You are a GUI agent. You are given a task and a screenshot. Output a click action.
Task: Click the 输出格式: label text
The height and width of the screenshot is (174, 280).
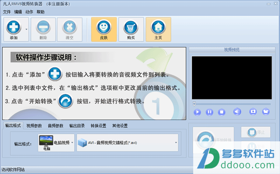[23, 144]
